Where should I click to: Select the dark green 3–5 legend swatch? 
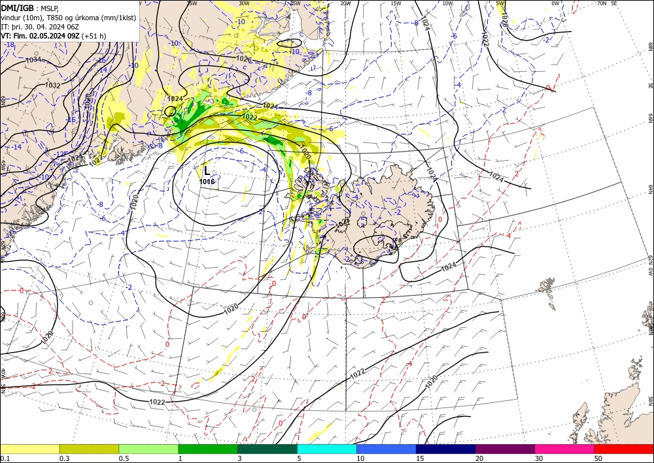(267, 449)
